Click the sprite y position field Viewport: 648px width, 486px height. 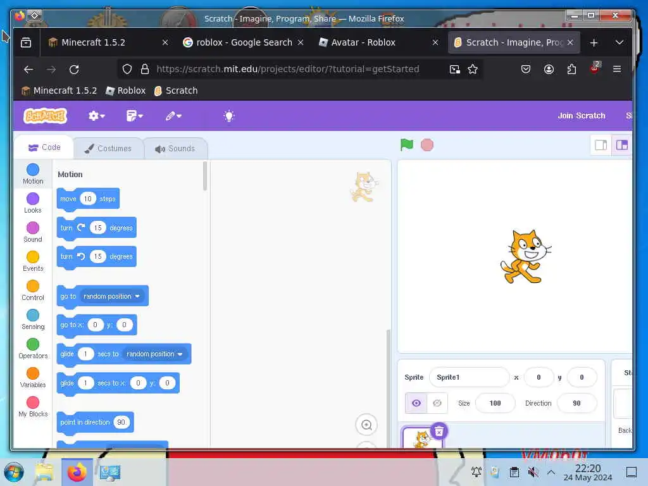tap(582, 377)
